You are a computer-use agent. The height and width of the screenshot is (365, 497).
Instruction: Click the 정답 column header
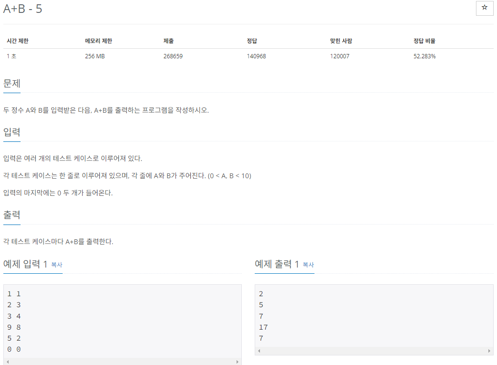pyautogui.click(x=252, y=41)
